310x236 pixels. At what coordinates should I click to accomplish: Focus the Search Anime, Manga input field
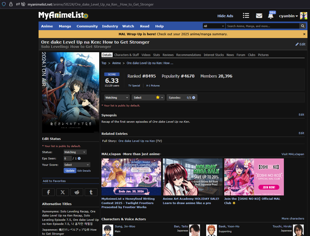tap(262, 26)
